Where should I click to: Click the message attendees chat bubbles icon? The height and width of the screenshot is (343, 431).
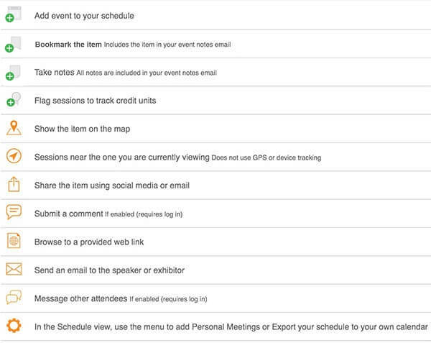14,297
